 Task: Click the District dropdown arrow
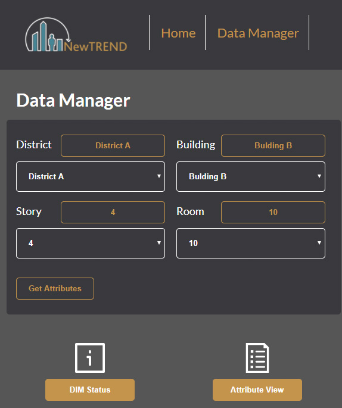click(158, 176)
